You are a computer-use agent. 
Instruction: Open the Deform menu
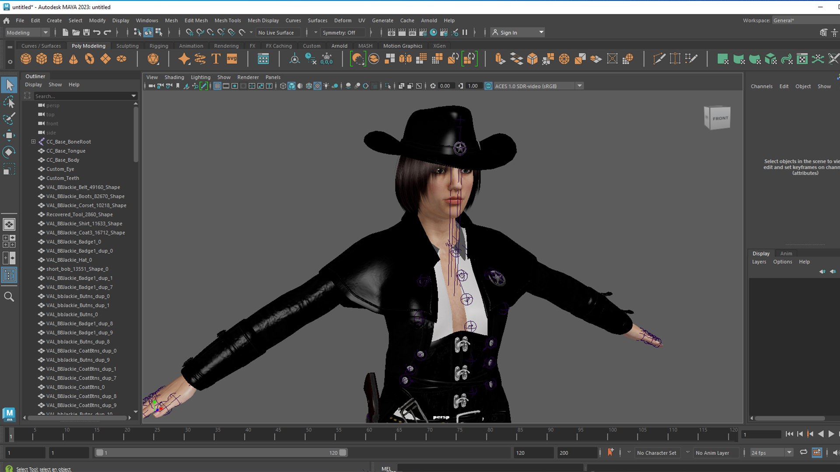coord(343,21)
